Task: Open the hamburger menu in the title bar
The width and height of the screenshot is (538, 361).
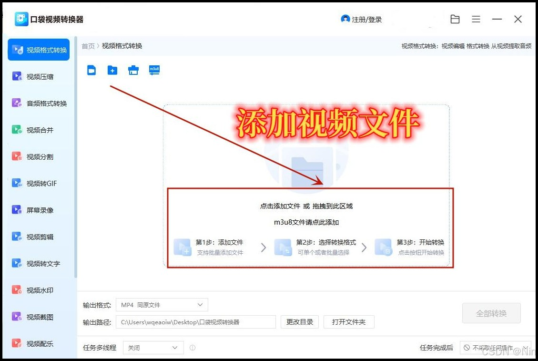Action: (476, 19)
